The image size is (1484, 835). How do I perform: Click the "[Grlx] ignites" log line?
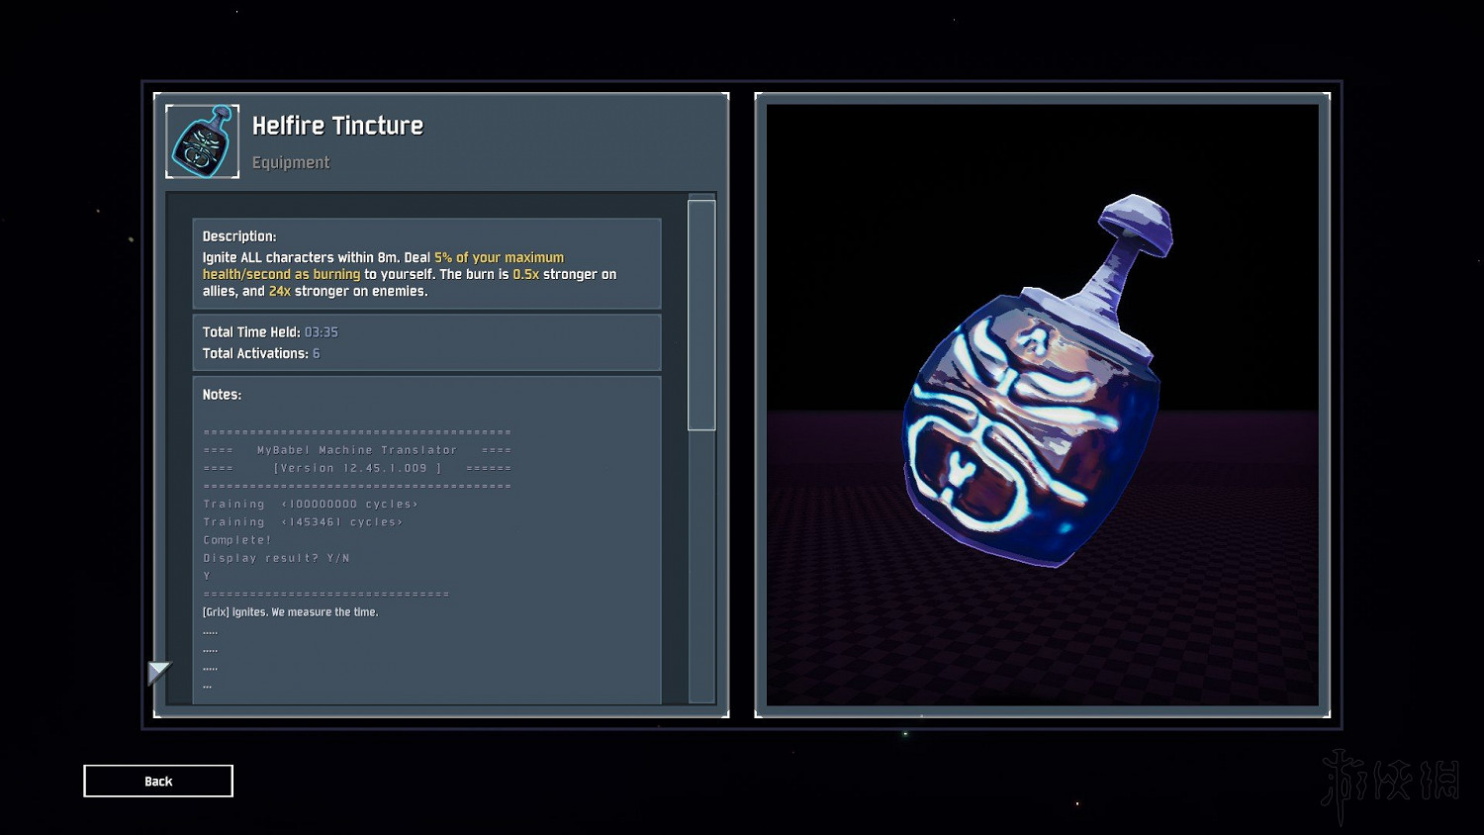tap(290, 612)
